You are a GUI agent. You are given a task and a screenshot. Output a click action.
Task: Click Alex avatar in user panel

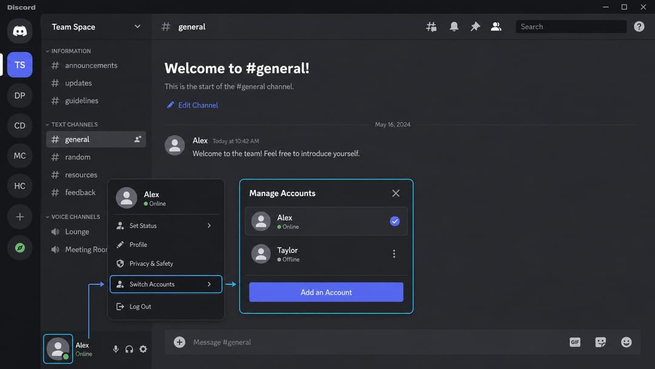(x=58, y=349)
